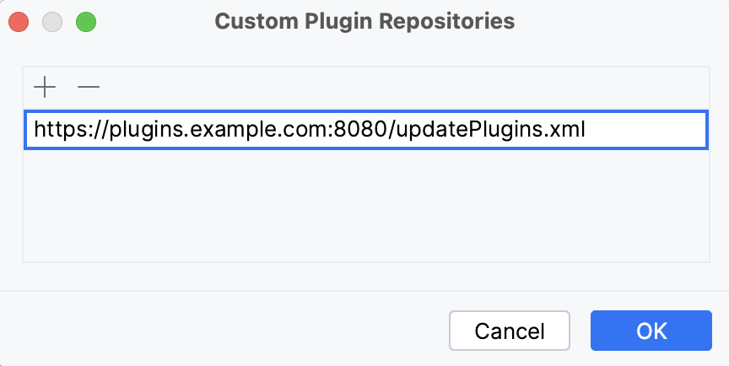Confirm repositories with the OK button
Screen dimensions: 729x366
point(651,331)
